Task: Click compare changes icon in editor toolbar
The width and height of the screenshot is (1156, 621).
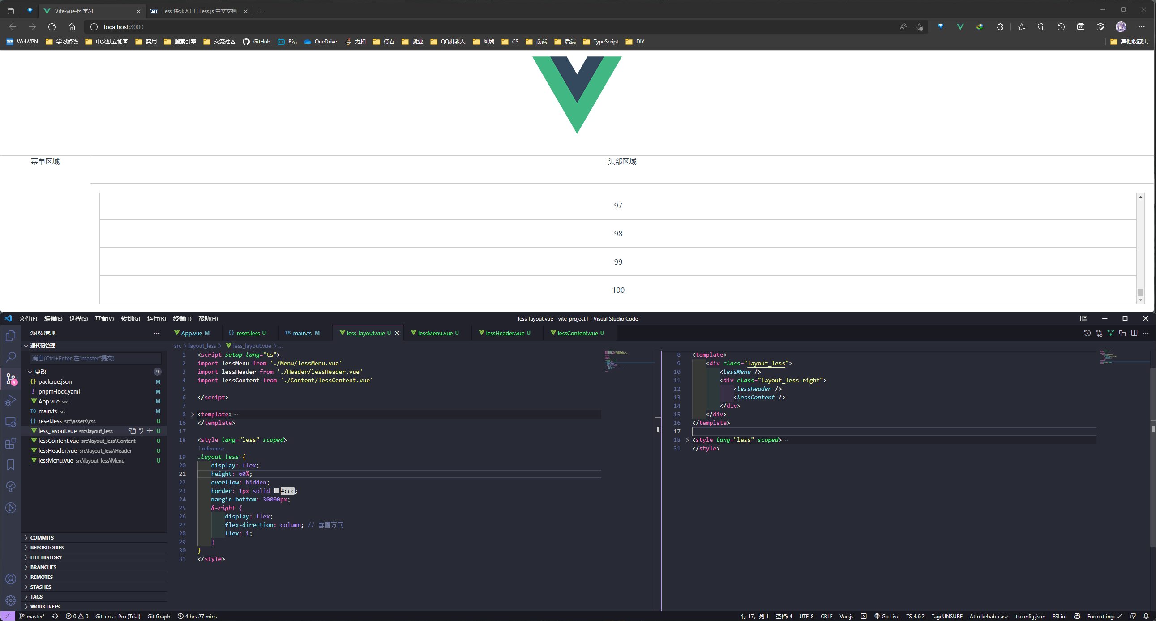Action: pos(1099,333)
